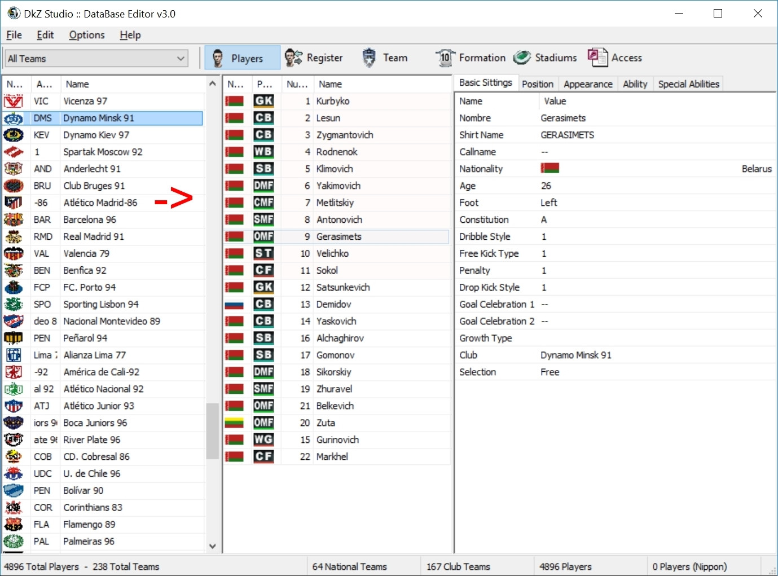778x576 pixels.
Task: Select the Basic Sittings tab
Action: (486, 82)
